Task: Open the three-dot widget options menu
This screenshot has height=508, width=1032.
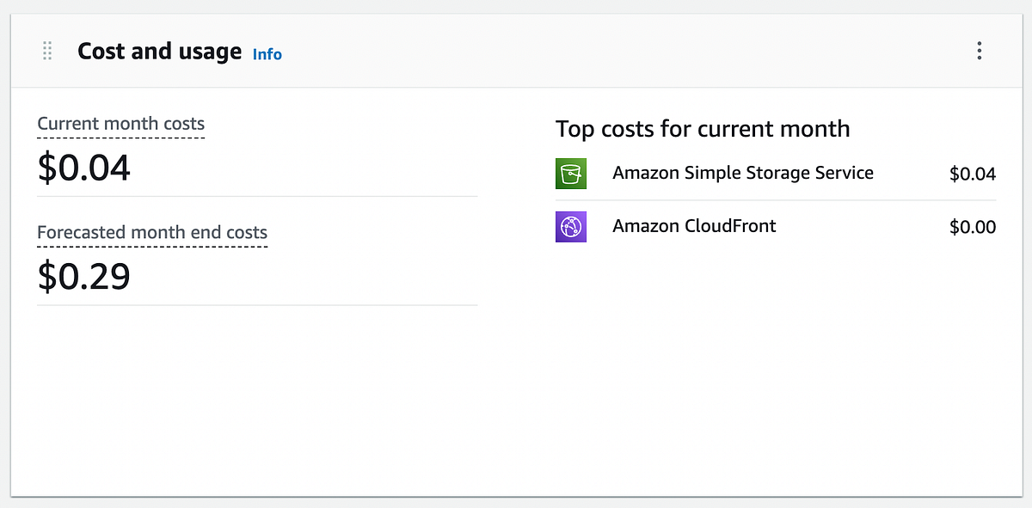Action: coord(979,52)
